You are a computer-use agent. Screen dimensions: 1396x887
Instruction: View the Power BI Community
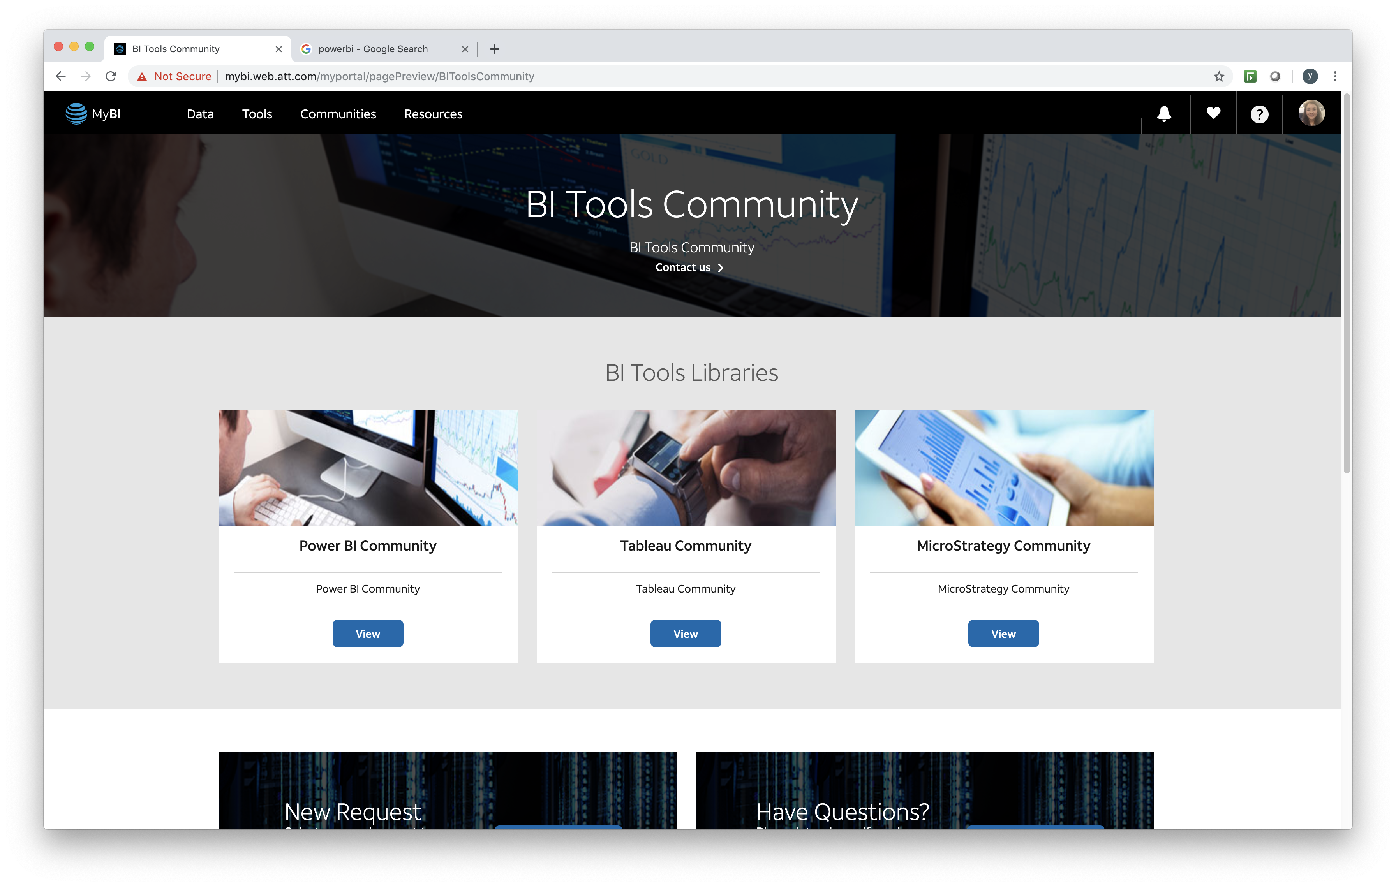pos(368,633)
